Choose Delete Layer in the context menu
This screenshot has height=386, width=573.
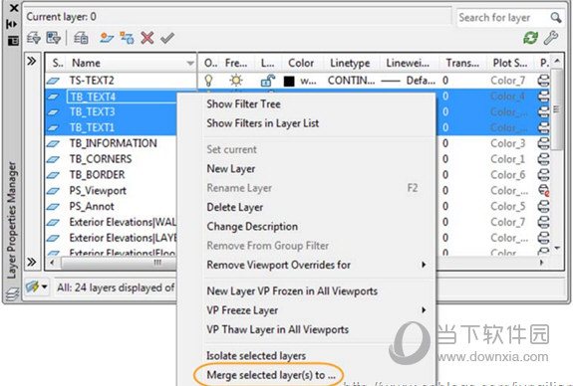pyautogui.click(x=234, y=207)
